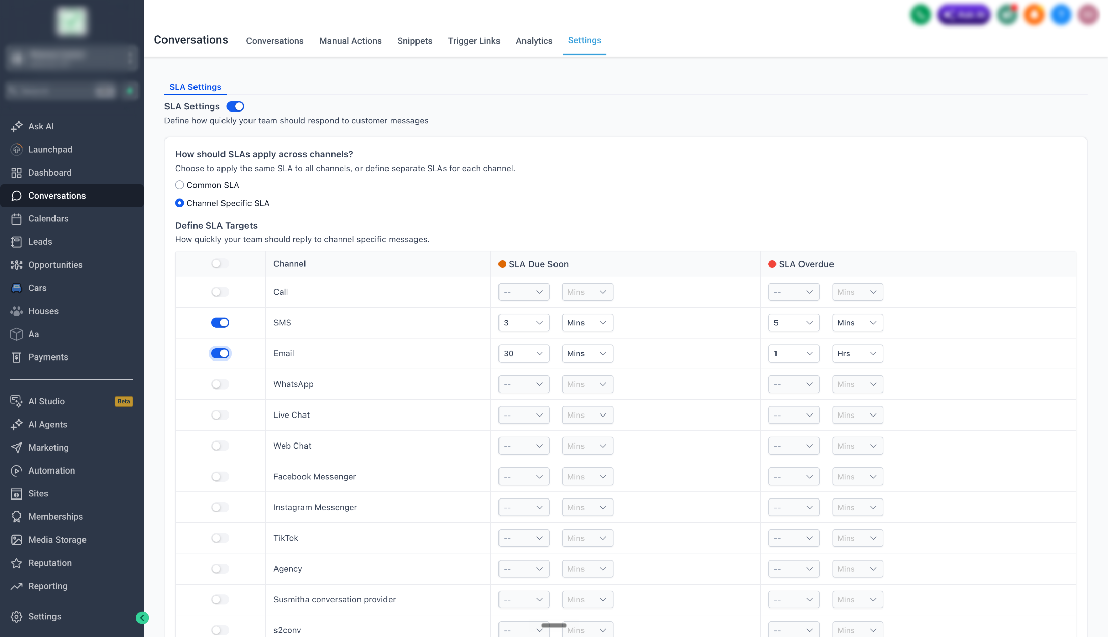Screen dimensions: 1108x637
Task: Click the AI Studio icon
Action: tap(16, 401)
